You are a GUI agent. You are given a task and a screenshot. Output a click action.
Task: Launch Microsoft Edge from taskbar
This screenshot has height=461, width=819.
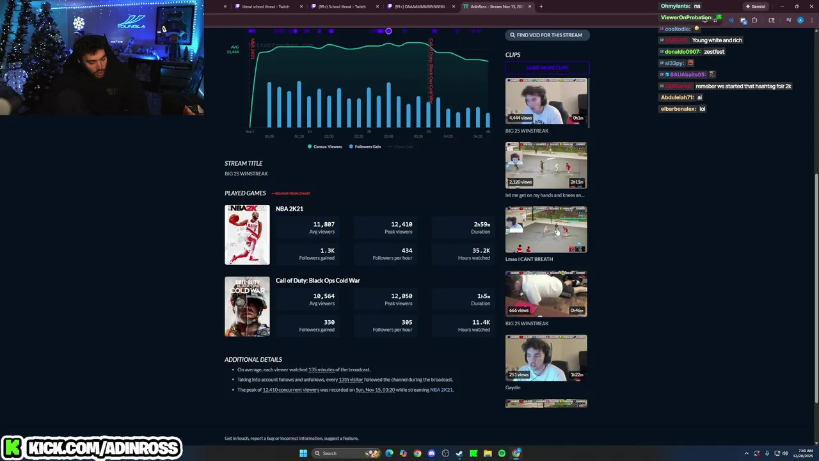pyautogui.click(x=389, y=453)
